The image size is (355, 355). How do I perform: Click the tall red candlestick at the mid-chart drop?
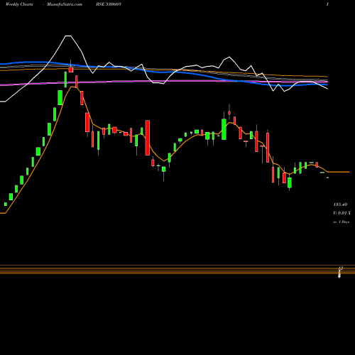[148, 138]
